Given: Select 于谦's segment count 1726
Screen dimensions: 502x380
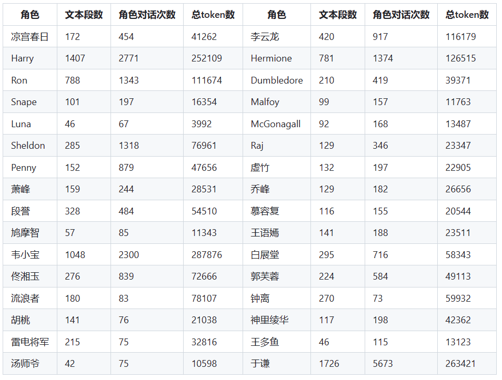Looking at the screenshot, I should coord(329,363).
